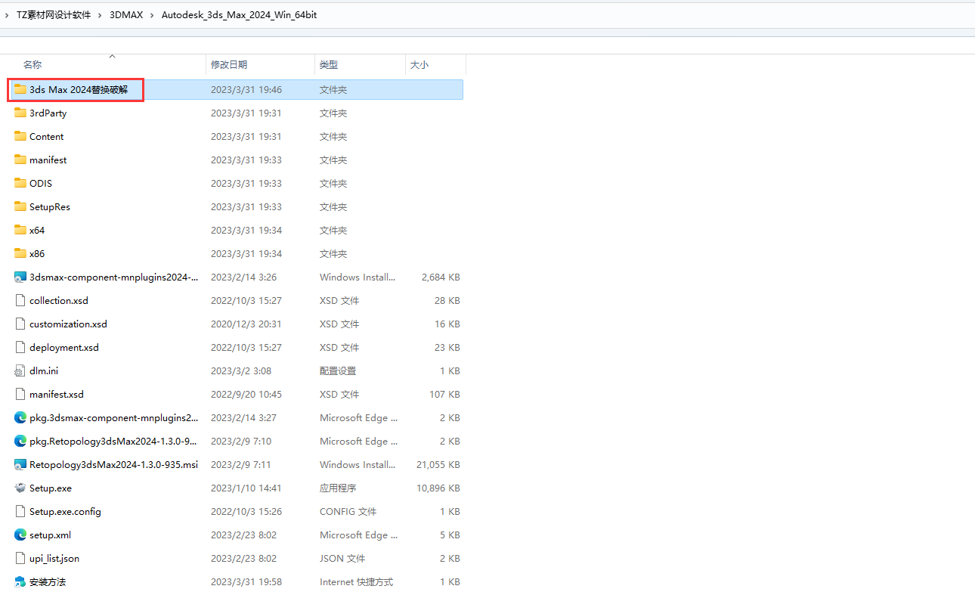Select the setup.xml Edge file icon

pos(20,535)
